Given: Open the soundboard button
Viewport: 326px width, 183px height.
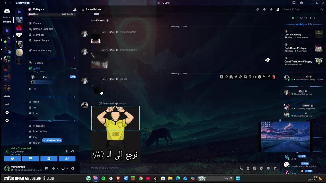Looking at the screenshot, I should coord(67,159).
